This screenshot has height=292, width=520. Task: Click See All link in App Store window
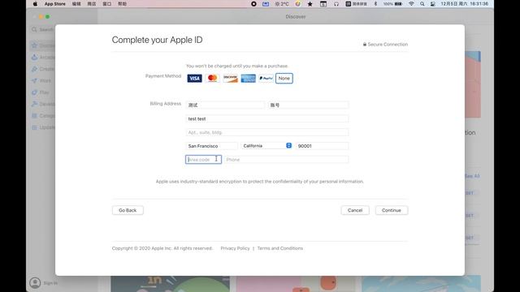click(x=472, y=176)
